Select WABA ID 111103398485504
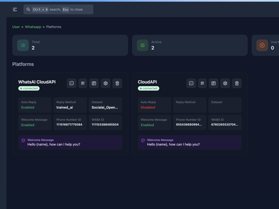The height and width of the screenshot is (209, 279). tap(105, 125)
